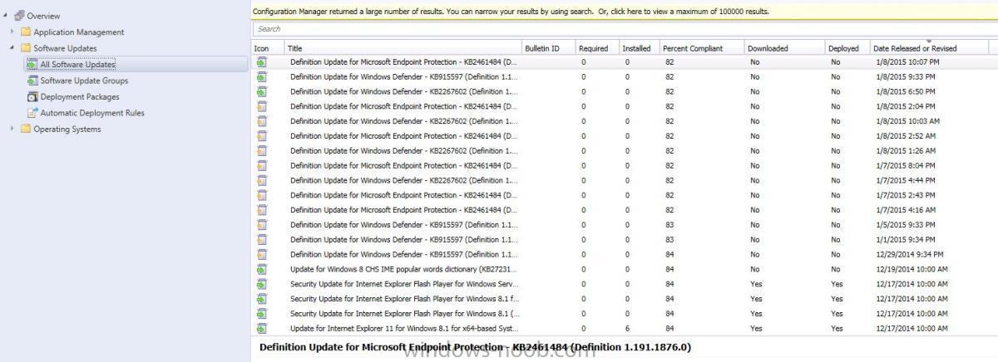Click Percent Compliant '83' in the 1/5/2015 row

[669, 225]
